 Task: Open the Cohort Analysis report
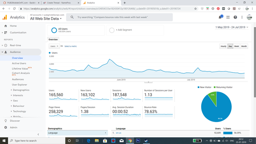click(21, 74)
